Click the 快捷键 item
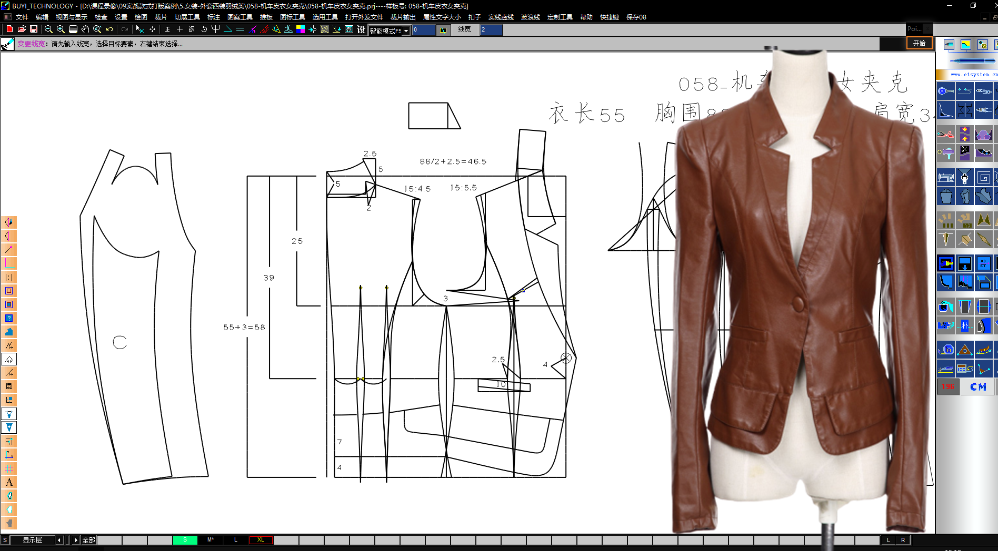 610,17
